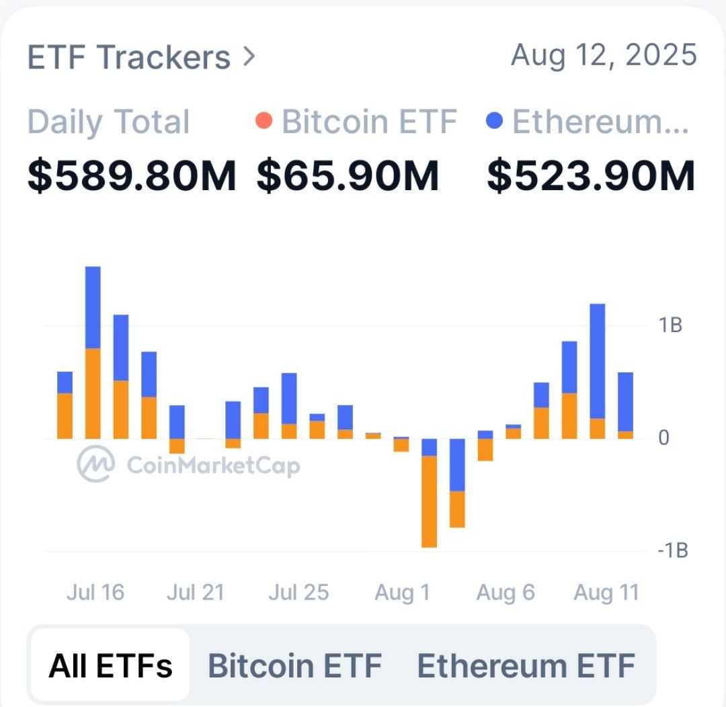
Task: Click the Bitcoin ETF $65.90M value
Action: point(348,176)
